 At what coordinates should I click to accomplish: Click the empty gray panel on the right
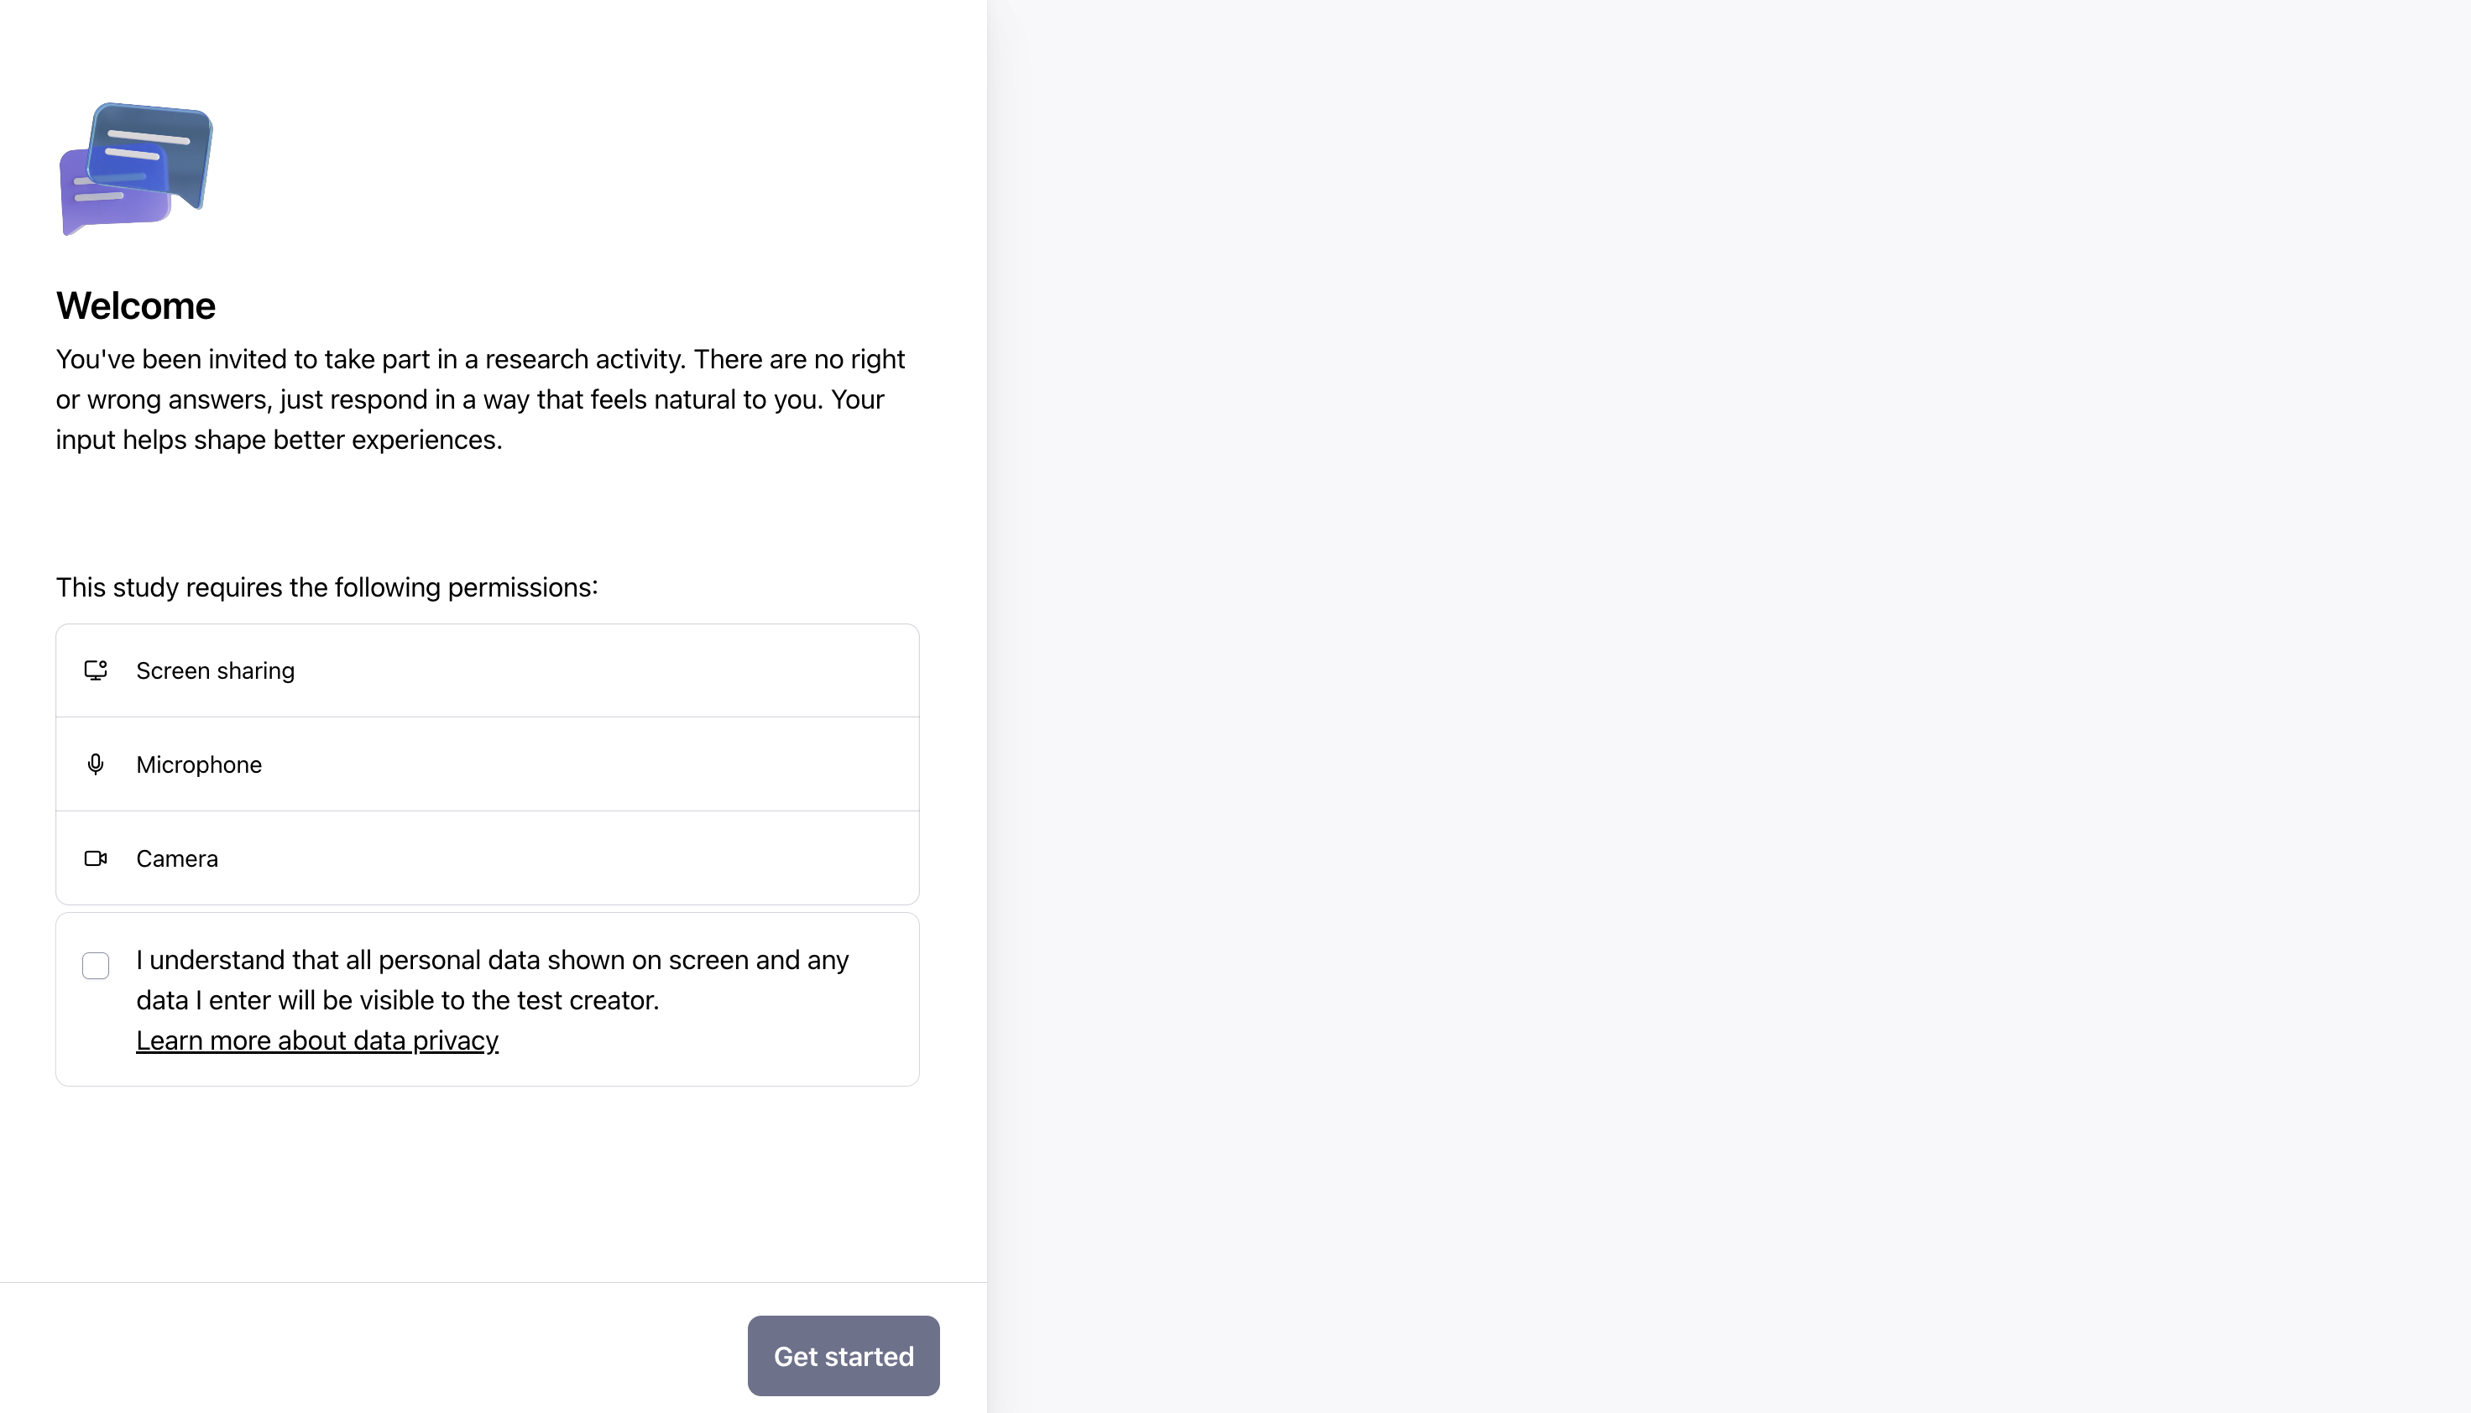[1727, 680]
